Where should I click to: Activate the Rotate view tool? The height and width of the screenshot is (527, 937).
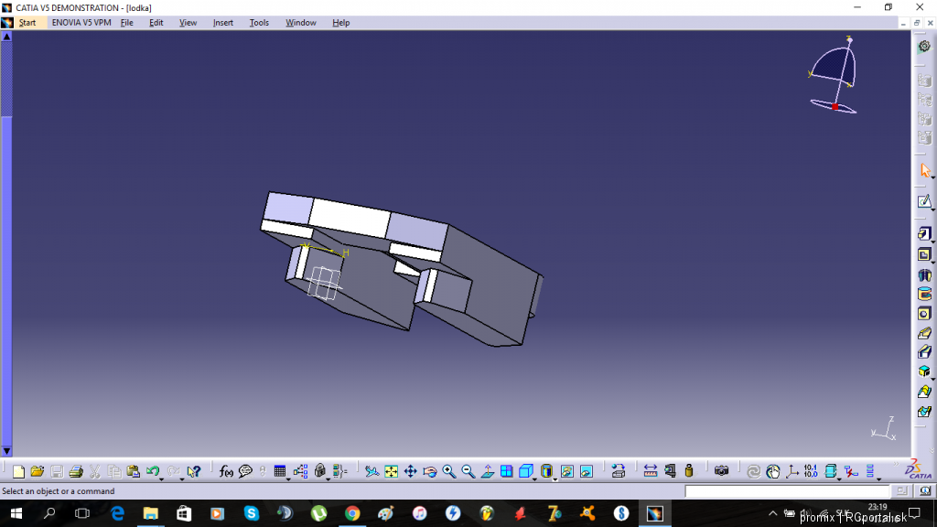pos(430,471)
